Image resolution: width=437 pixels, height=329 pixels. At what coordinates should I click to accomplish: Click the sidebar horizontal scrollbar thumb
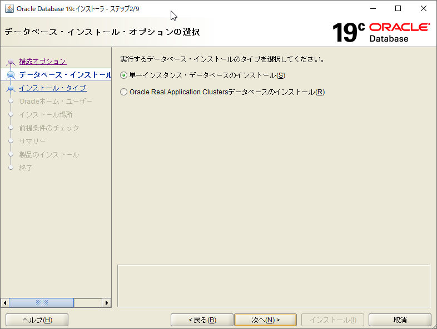pos(42,303)
